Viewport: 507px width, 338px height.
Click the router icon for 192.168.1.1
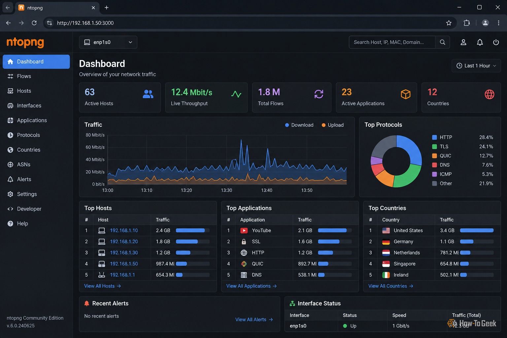coord(102,275)
